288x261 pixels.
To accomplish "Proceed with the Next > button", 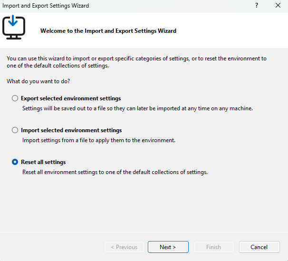I will [x=168, y=247].
